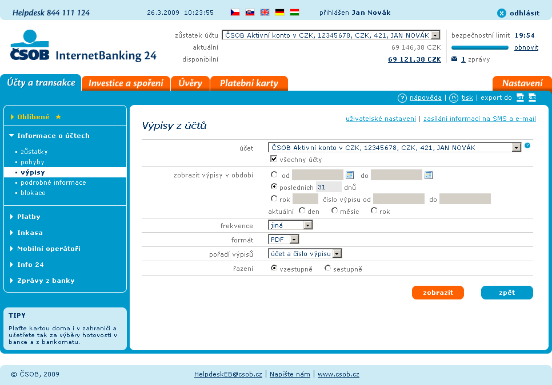Click the disposable balance '69 121,38 CZK' link
The width and height of the screenshot is (552, 385).
(x=414, y=59)
